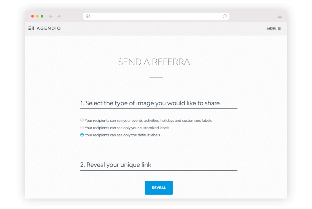Choose the only your customized labels radio button
The image size is (312, 209).
(x=82, y=128)
